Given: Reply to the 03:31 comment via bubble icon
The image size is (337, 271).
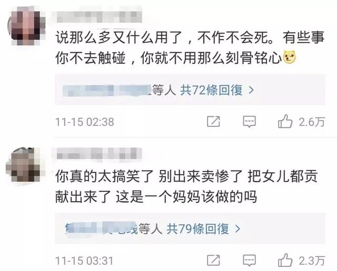Looking at the screenshot, I should (x=249, y=260).
